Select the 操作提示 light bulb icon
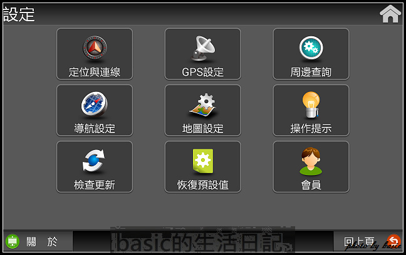 coord(311,104)
